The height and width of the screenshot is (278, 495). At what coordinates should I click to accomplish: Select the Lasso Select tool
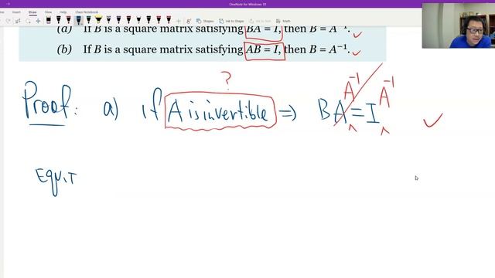point(28,21)
